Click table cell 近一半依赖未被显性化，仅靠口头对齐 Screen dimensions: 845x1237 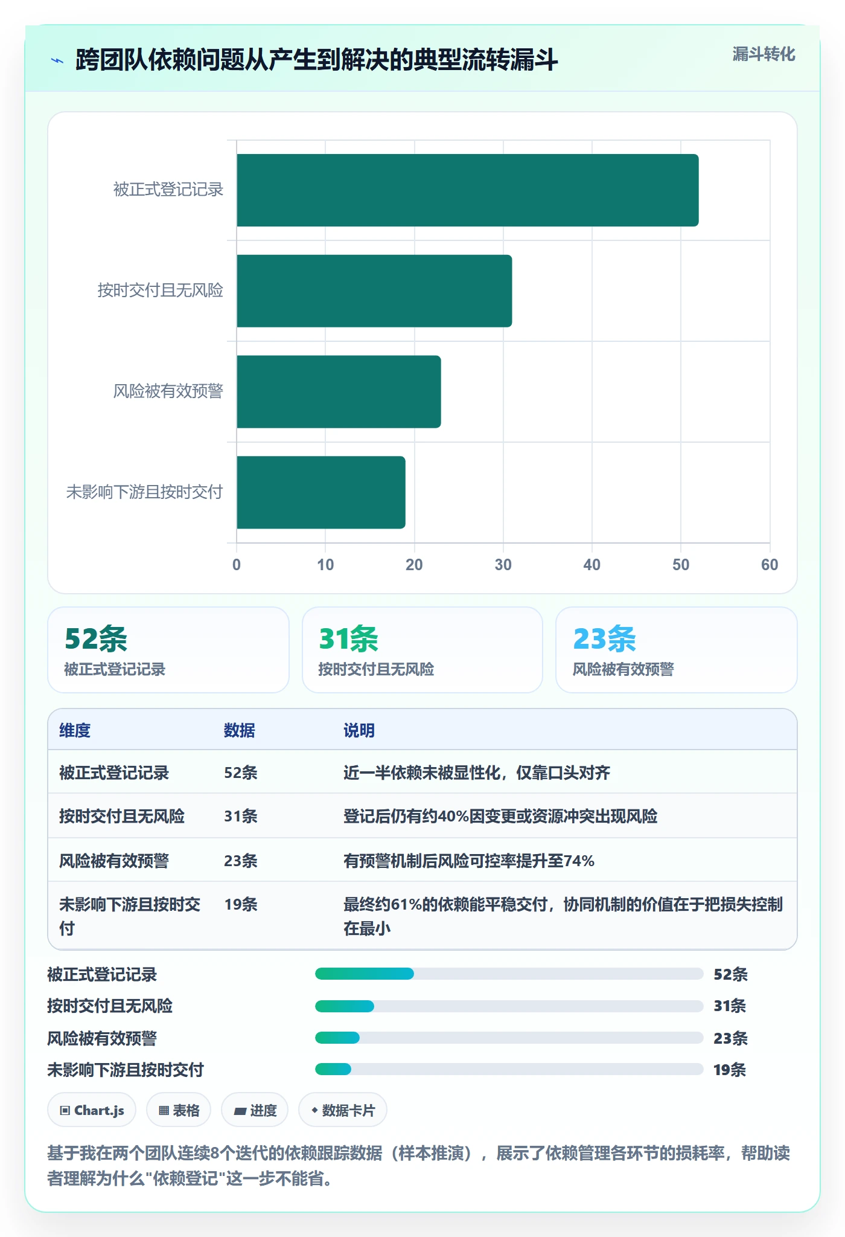pos(477,773)
